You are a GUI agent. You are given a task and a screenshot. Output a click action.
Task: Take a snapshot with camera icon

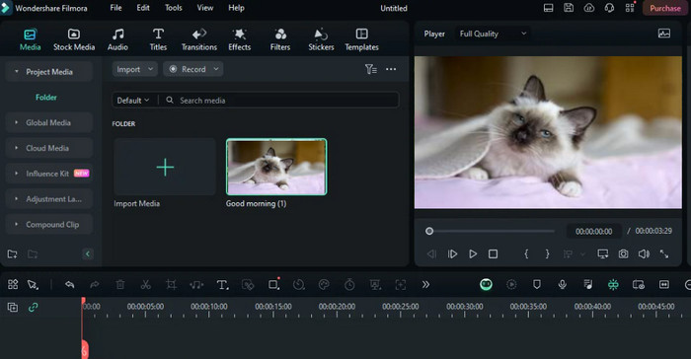point(623,254)
